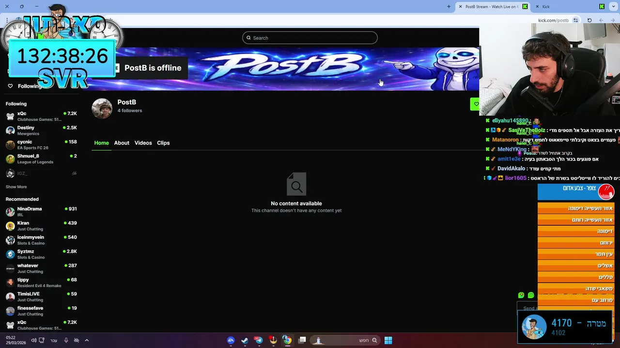
Task: Click Syztmz avatar icon
Action: [10, 254]
